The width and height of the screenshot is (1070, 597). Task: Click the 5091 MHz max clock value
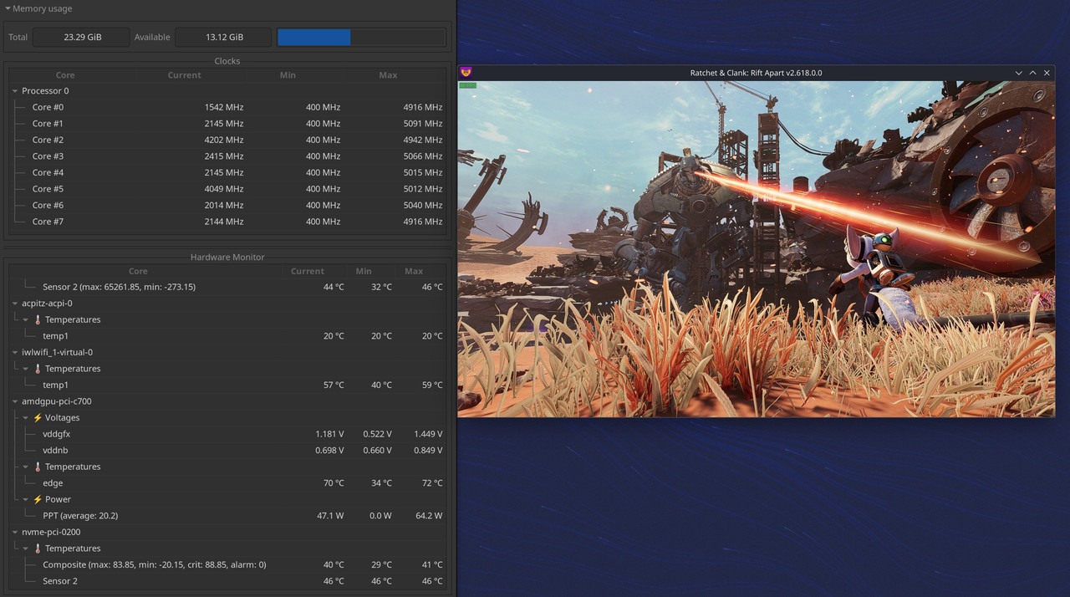(x=422, y=124)
